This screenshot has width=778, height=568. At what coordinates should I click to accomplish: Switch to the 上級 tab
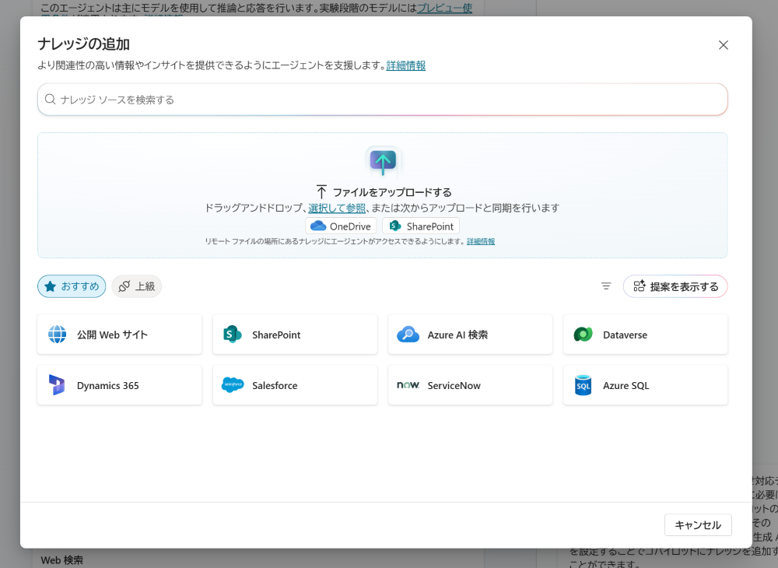[x=137, y=286]
